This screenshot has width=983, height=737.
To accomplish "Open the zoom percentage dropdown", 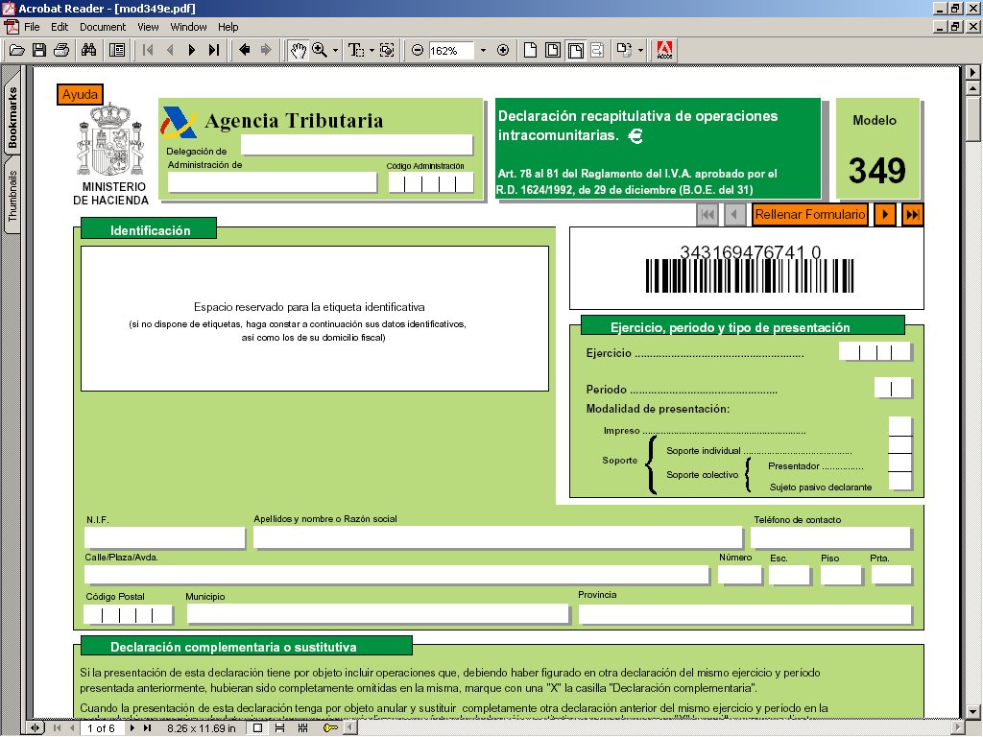I will pos(482,50).
